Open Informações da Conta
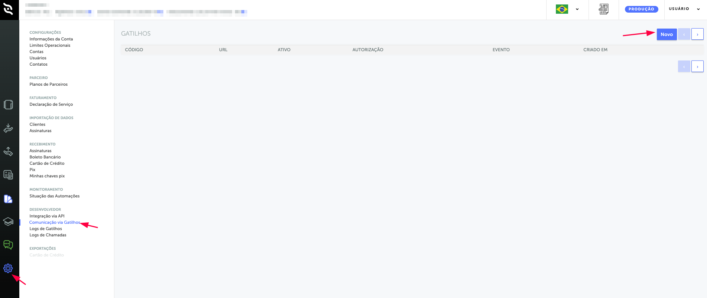The image size is (707, 298). click(51, 39)
